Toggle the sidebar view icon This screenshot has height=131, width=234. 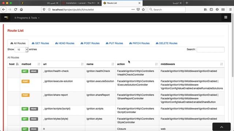coord(211,9)
